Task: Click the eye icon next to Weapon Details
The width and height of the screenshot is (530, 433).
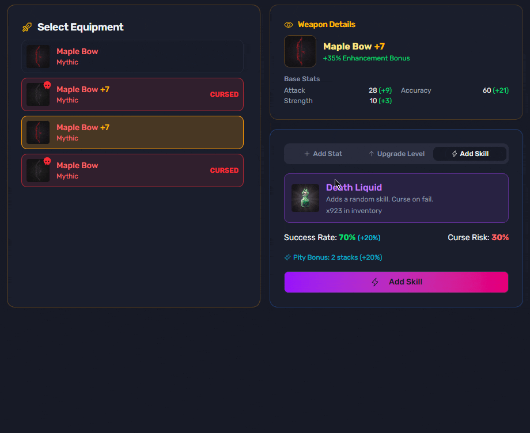Action: 289,25
